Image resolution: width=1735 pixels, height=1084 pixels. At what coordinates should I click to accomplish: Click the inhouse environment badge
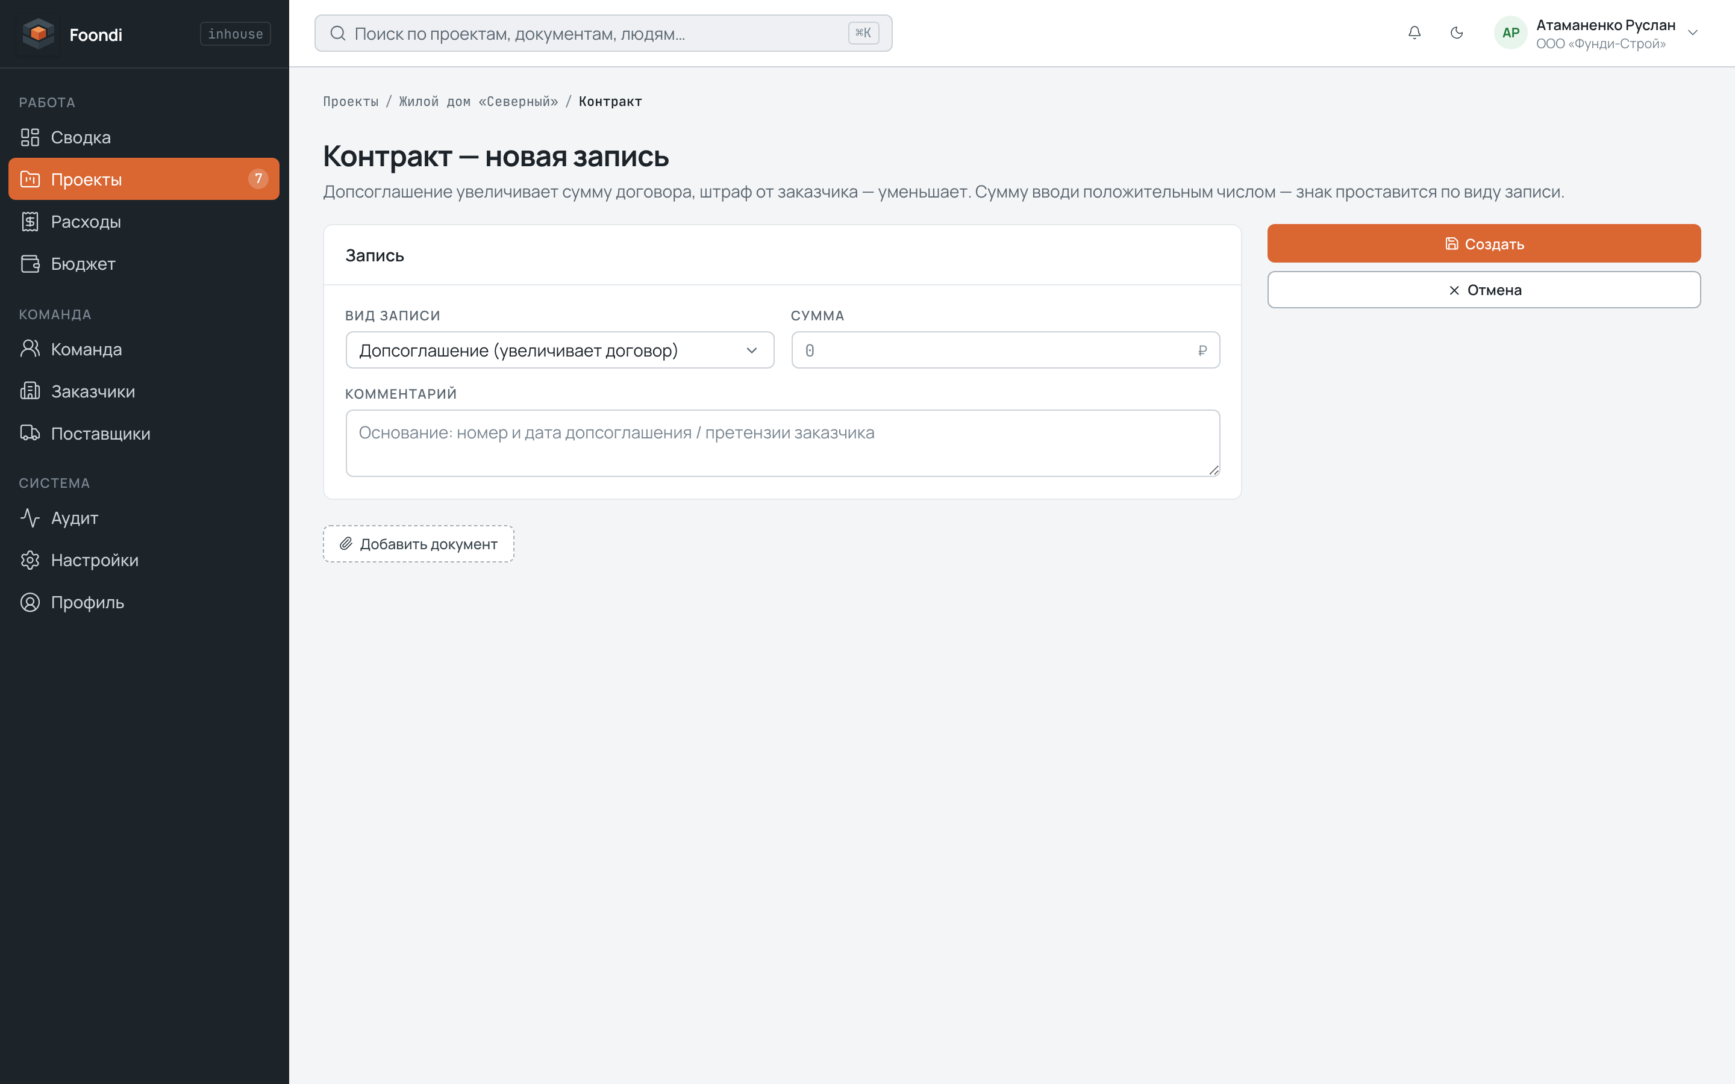pyautogui.click(x=235, y=34)
